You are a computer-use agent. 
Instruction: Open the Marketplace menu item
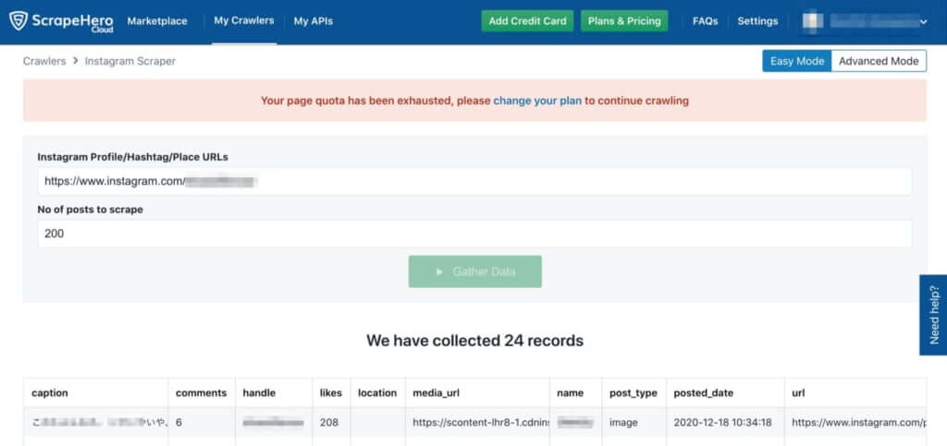point(157,21)
